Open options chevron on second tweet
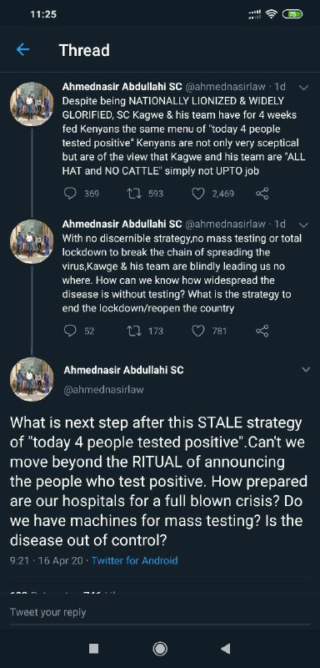The height and width of the screenshot is (668, 320). click(304, 225)
